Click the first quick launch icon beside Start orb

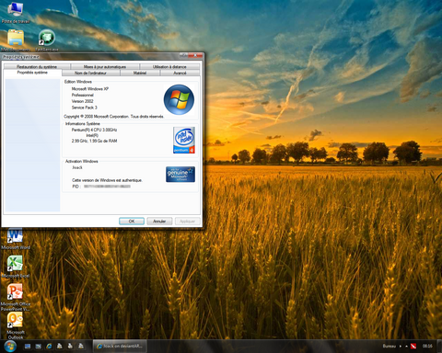[x=28, y=347]
